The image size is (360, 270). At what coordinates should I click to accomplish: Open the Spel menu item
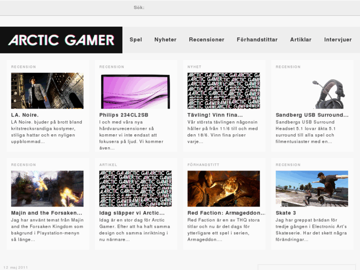click(136, 40)
